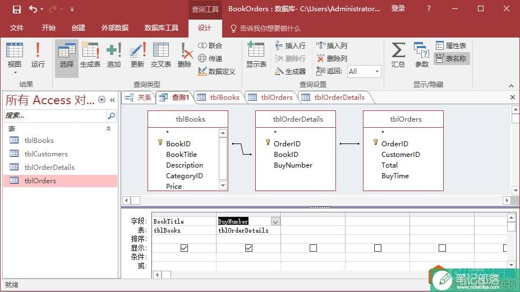Choose 删除 delete query

[x=185, y=55]
